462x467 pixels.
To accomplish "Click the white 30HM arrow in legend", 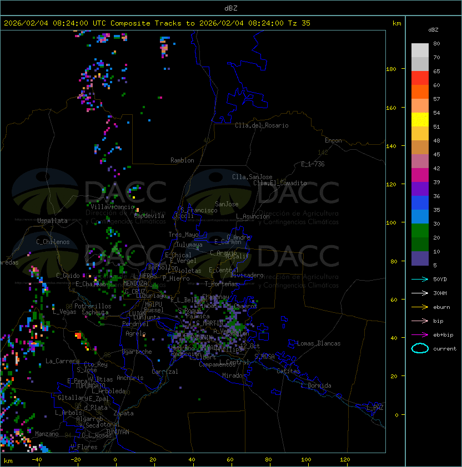I will [x=420, y=293].
